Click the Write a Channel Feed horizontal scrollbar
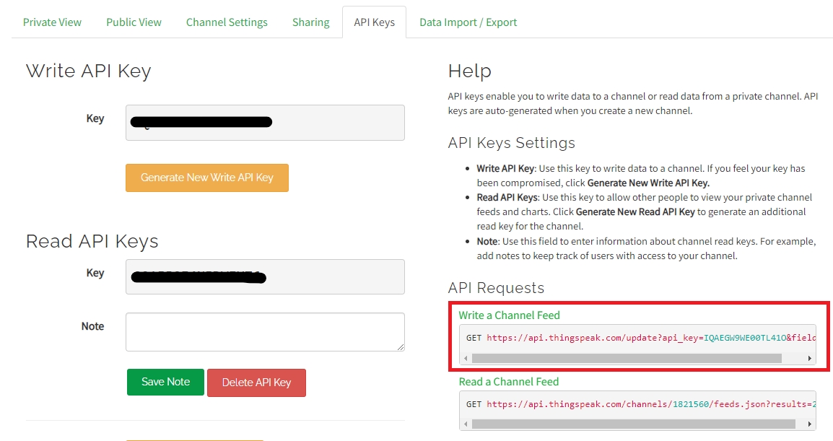 tap(626, 359)
